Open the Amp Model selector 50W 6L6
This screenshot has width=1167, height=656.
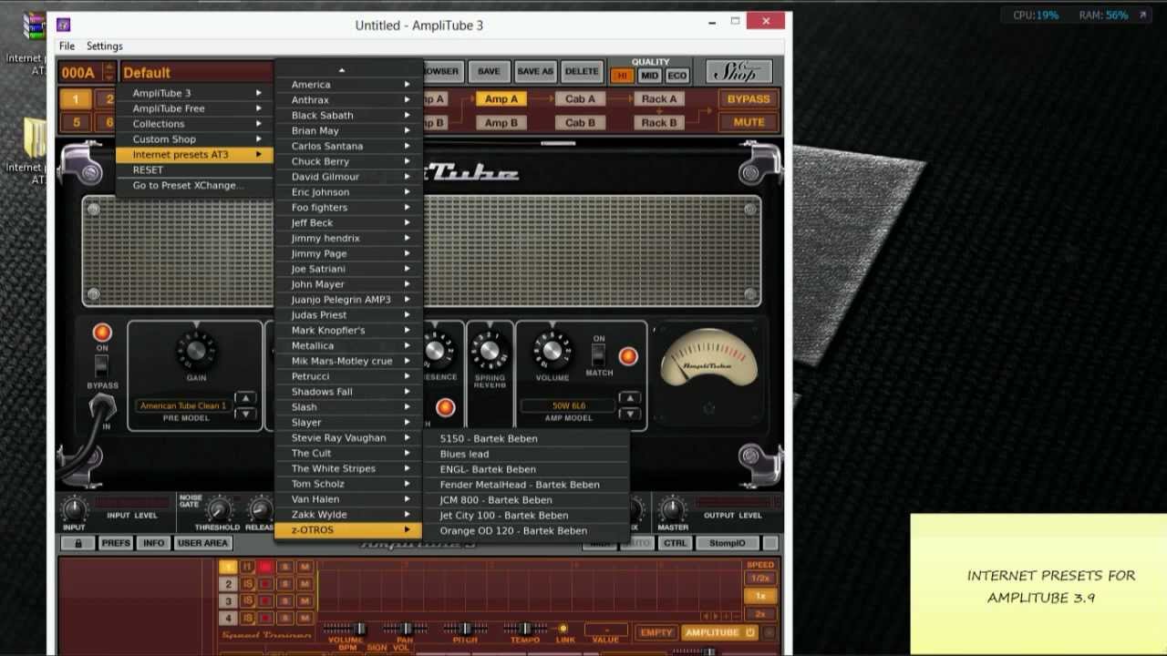(569, 405)
